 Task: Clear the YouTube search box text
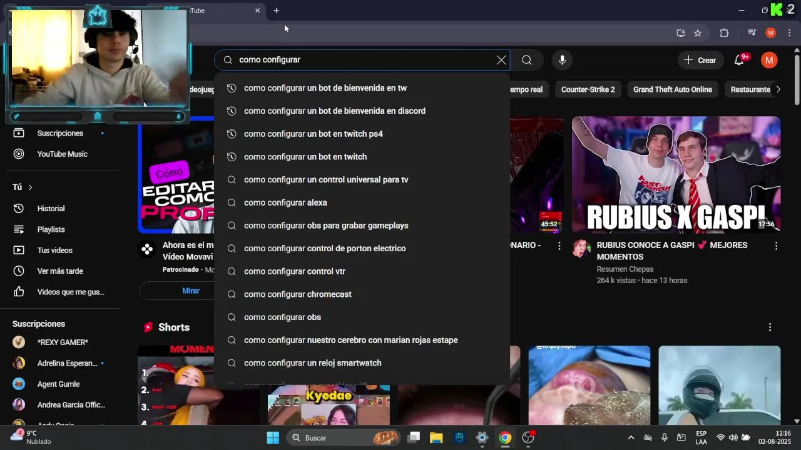(501, 60)
